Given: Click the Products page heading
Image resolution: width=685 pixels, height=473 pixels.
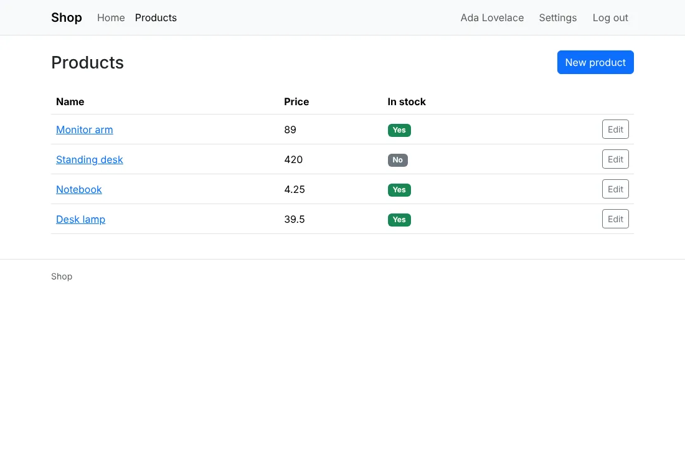Looking at the screenshot, I should (87, 62).
